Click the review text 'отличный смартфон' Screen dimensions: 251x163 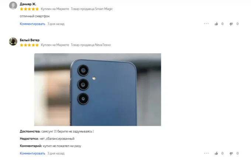coord(35,16)
